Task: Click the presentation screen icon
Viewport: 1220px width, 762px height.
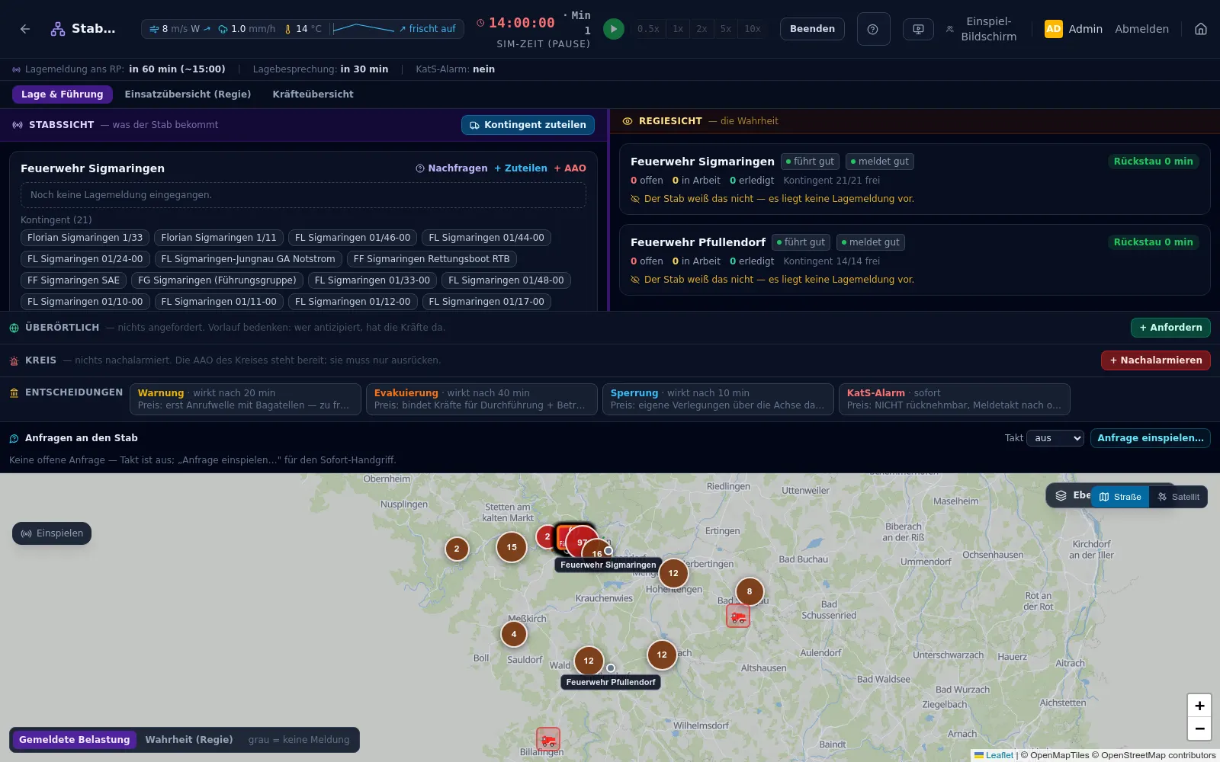Action: tap(918, 29)
